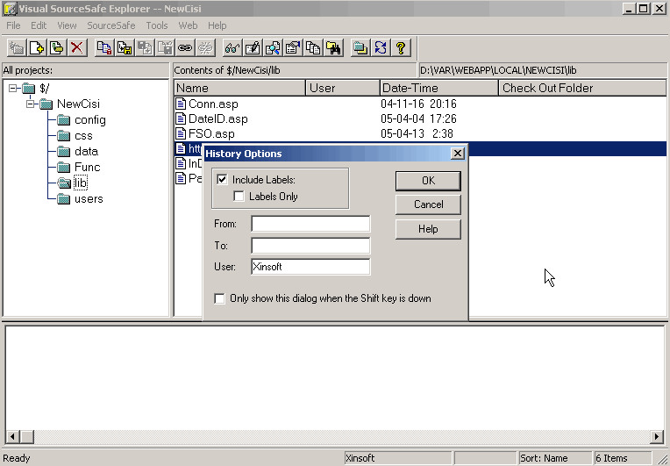The height and width of the screenshot is (466, 670).
Task: Click the Show Differences icon
Action: 273,47
